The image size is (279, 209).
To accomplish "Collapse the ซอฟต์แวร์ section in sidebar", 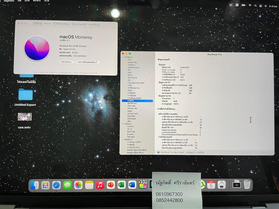I will click(123, 140).
